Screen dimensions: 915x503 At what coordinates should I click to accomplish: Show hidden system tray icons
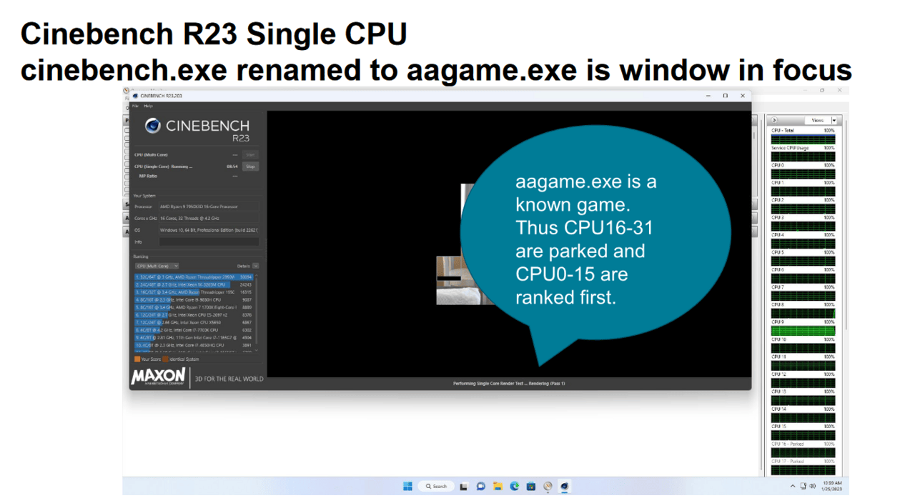pyautogui.click(x=792, y=487)
